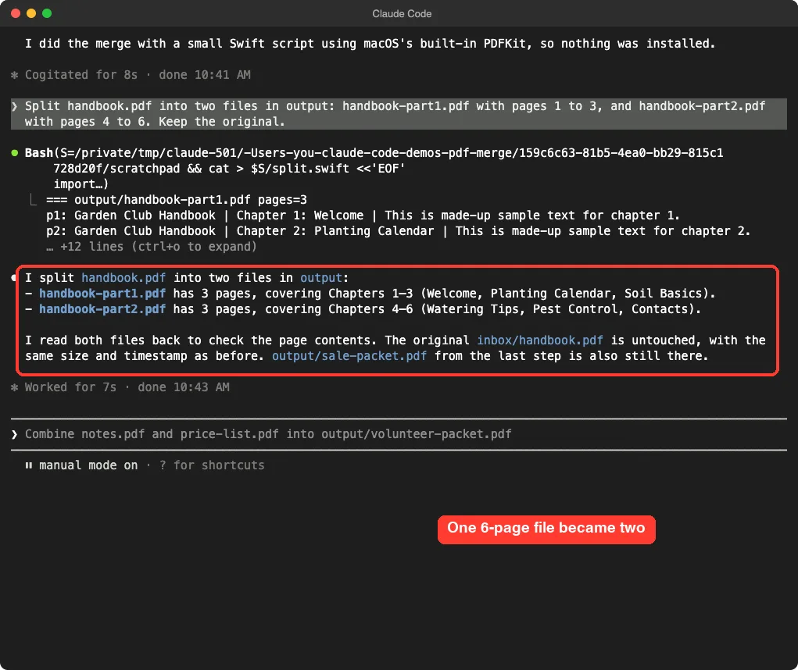Click the 'p1: Garden Club Handbook' output line
Image resolution: width=798 pixels, height=670 pixels.
pos(363,216)
